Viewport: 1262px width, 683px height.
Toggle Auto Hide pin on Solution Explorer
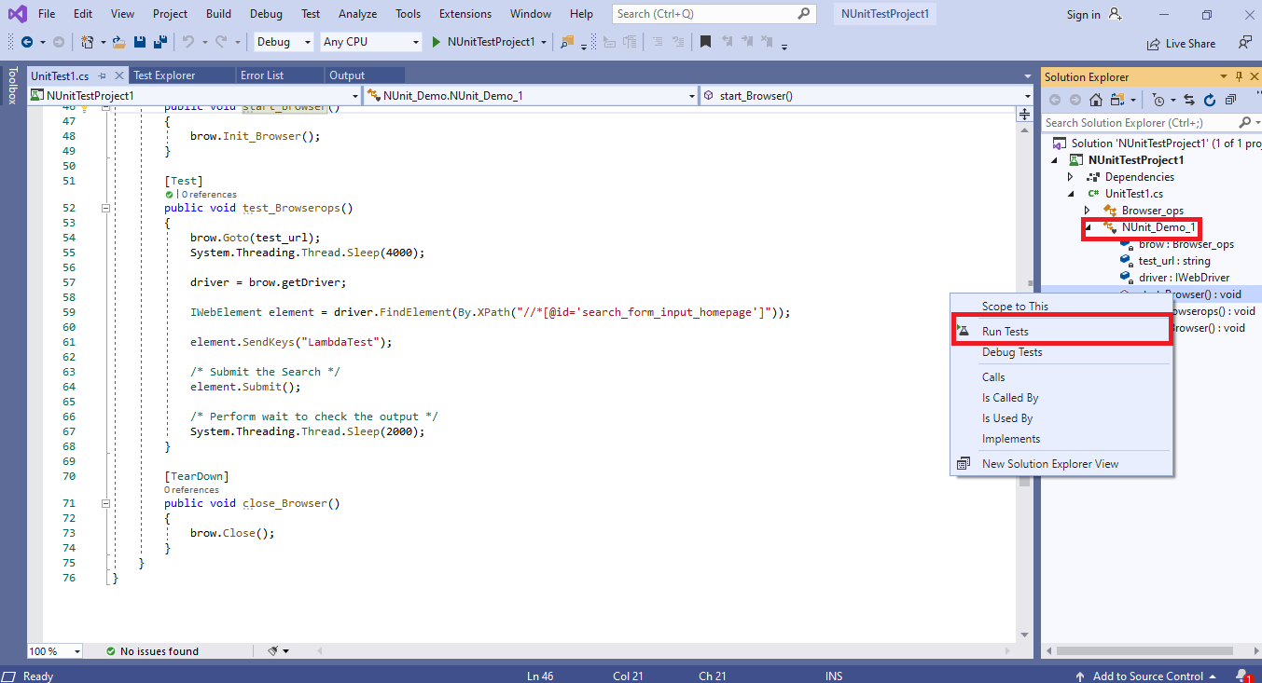[1240, 76]
